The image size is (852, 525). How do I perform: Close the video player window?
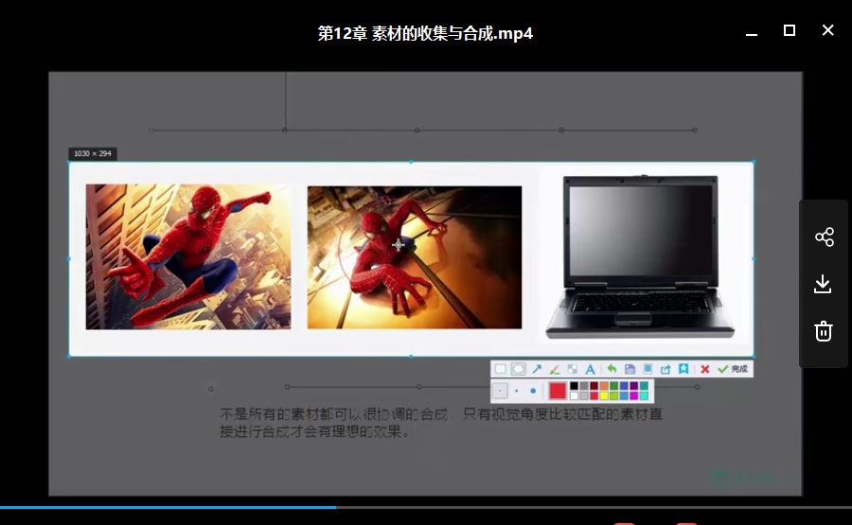point(827,30)
